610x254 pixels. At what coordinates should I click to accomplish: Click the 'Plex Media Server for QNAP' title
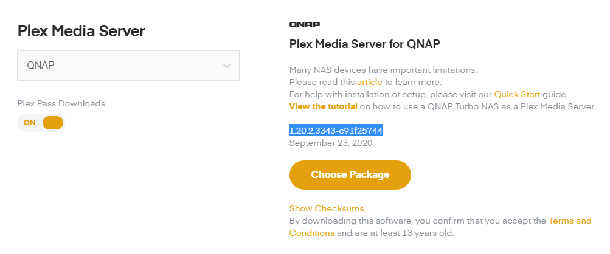coord(364,44)
